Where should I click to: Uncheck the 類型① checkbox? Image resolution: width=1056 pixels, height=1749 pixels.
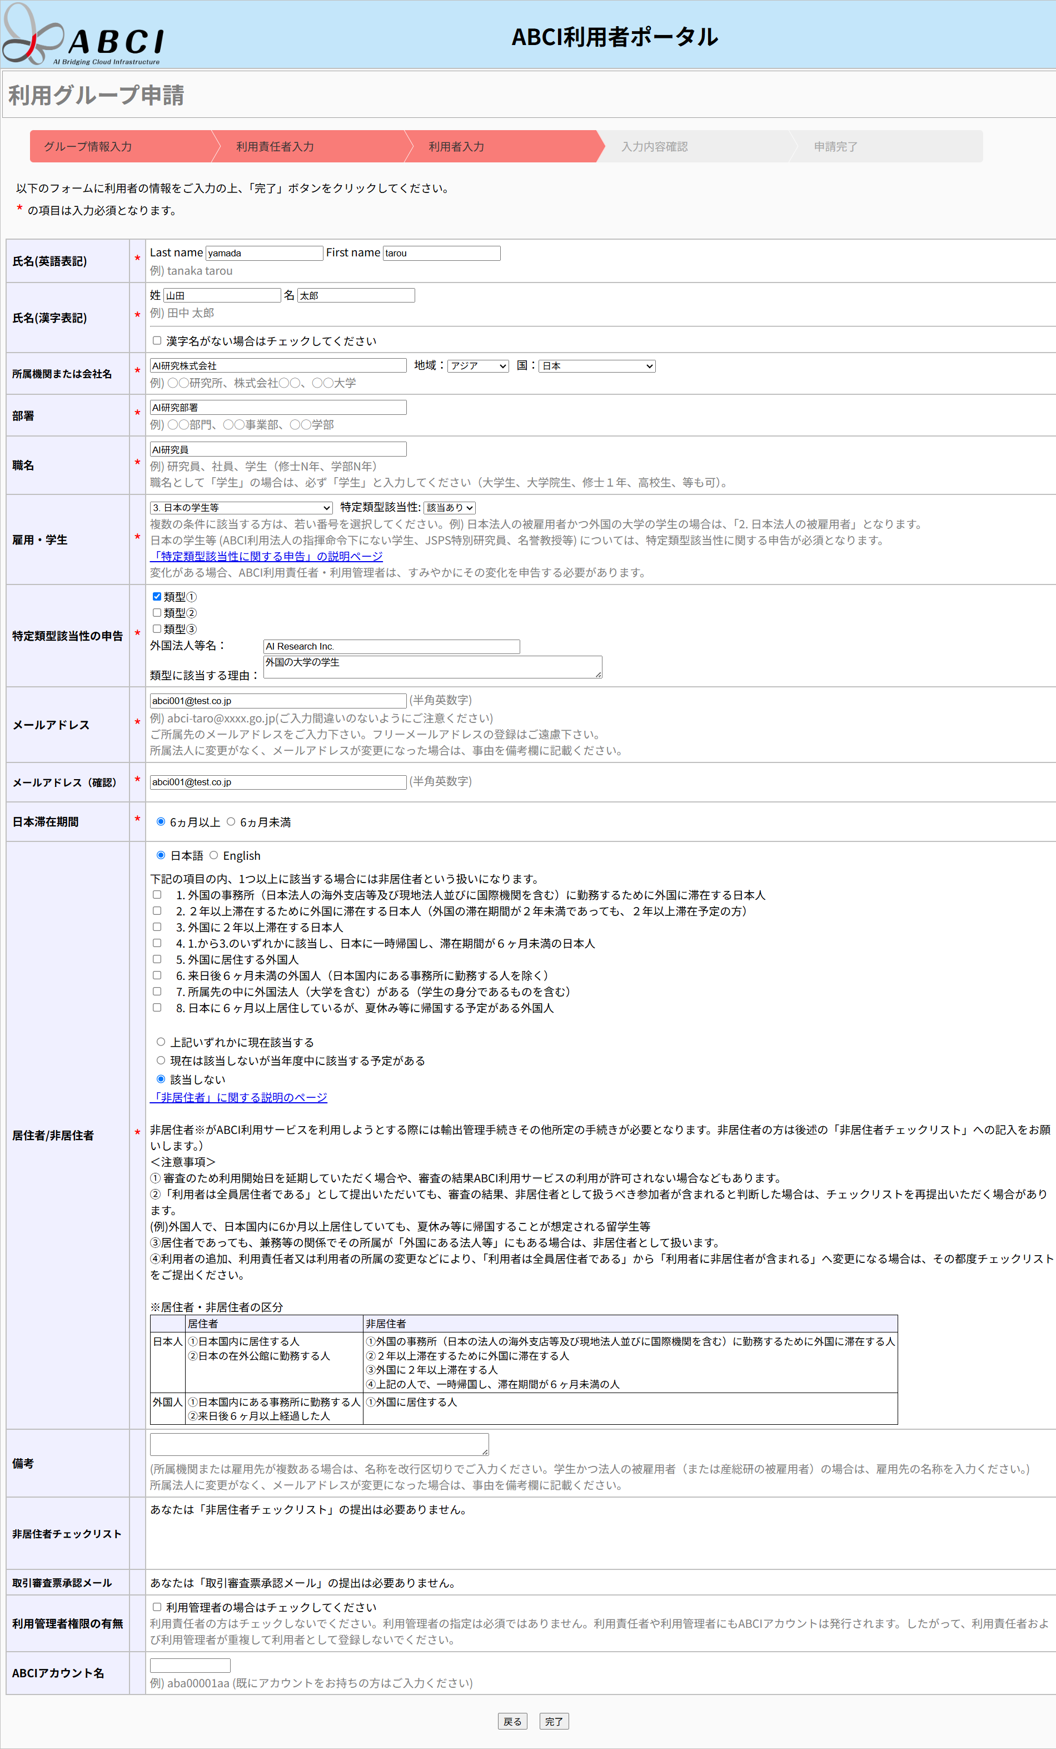click(x=157, y=597)
